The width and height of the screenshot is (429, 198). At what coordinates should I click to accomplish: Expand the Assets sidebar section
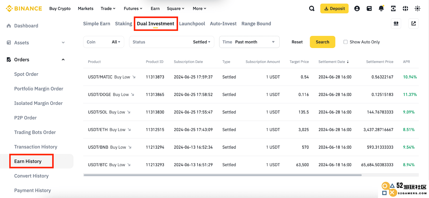click(x=63, y=43)
